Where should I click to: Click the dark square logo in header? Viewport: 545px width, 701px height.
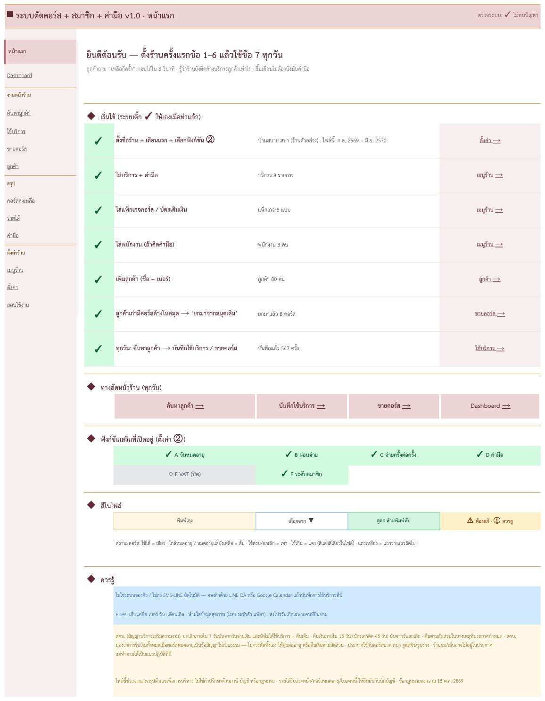point(10,15)
